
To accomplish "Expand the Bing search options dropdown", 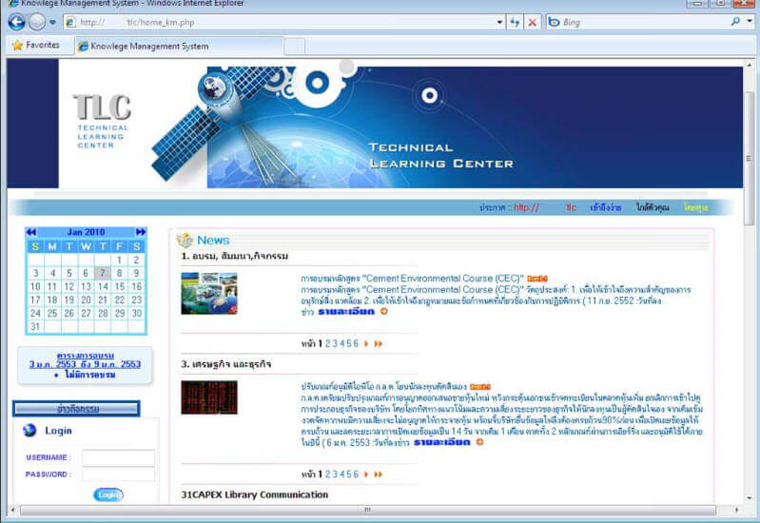I will click(750, 22).
